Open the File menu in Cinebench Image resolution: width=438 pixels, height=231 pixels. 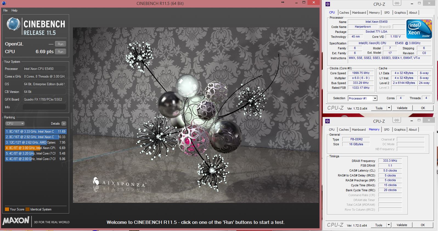pos(5,10)
